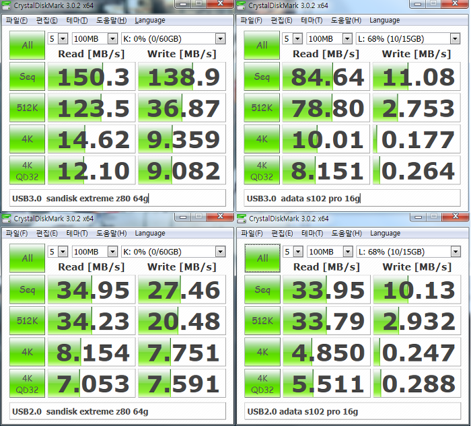Screen dimensions: 471x426
Task: Run All tests in USB2.0 sandisk window
Action: tap(27, 258)
